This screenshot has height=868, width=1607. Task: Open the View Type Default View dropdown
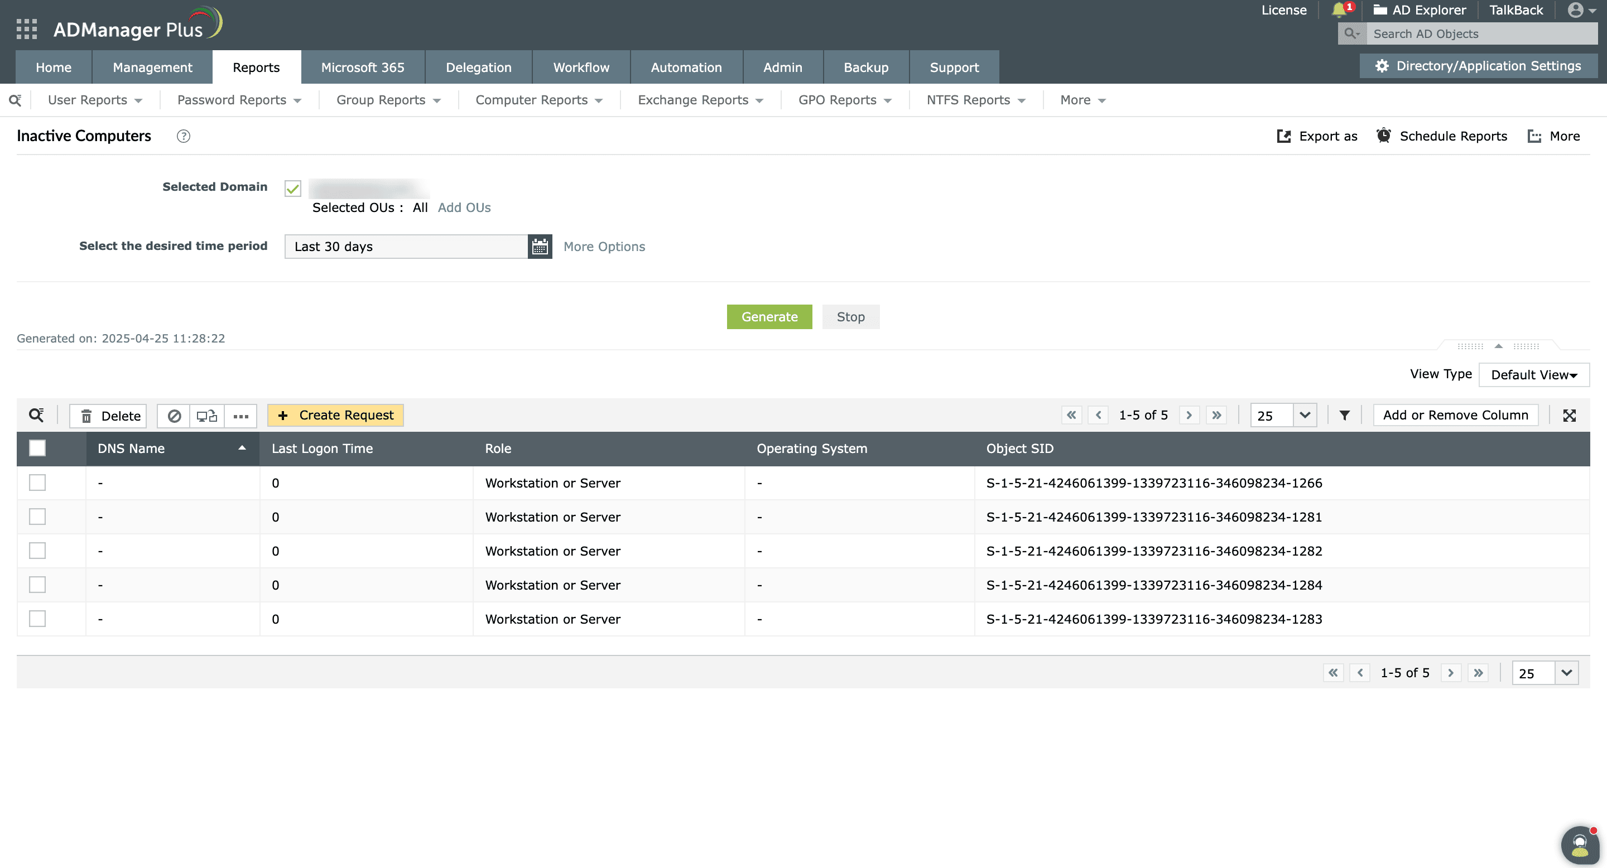pyautogui.click(x=1533, y=375)
